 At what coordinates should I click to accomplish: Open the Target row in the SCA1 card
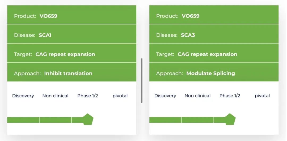click(72, 53)
